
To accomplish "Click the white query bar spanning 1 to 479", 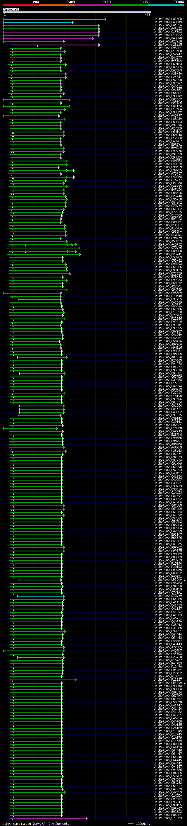I will (77, 12).
